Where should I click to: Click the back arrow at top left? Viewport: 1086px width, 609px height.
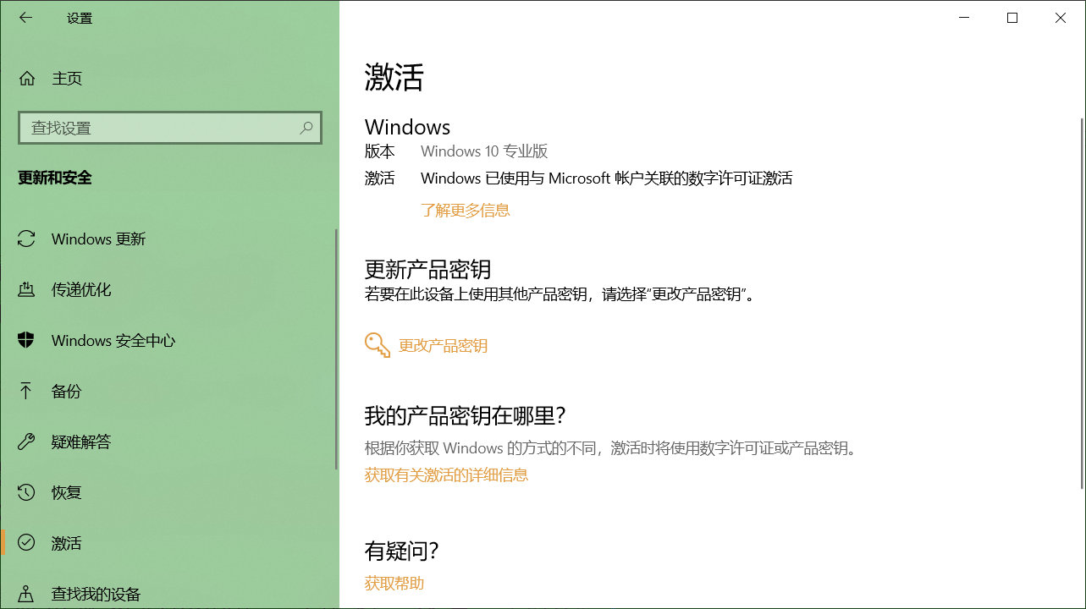25,17
